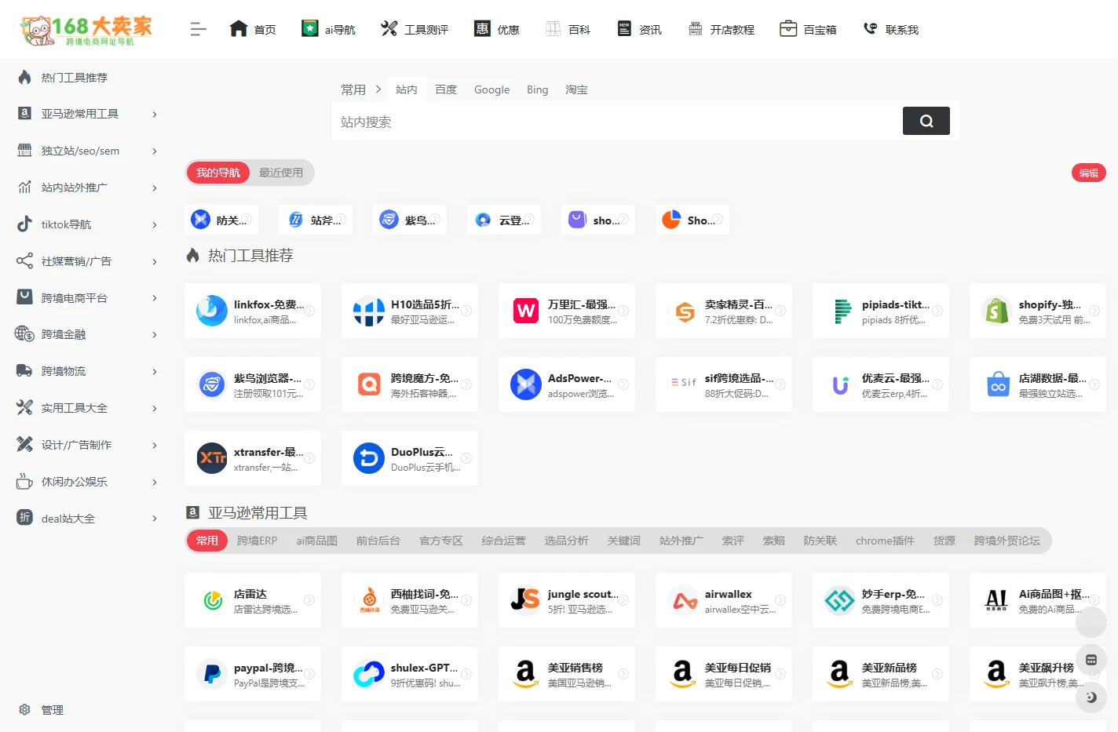Screen dimensions: 1118x732
Task: Open the 紫鸟浏览器 icon
Action: [212, 384]
